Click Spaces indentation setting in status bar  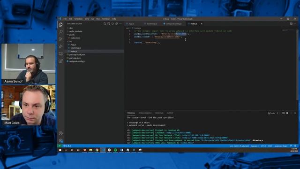tap(255, 146)
